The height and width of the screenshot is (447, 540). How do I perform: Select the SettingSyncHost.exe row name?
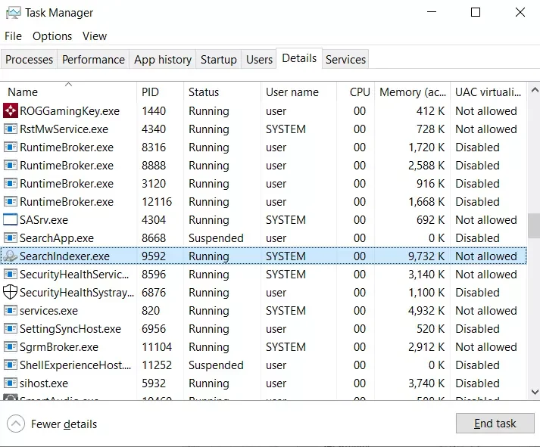pos(70,329)
